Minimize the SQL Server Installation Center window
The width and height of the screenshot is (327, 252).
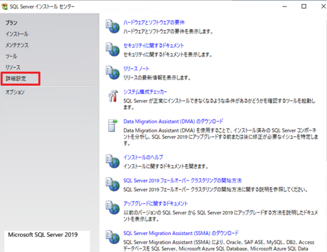(x=285, y=6)
